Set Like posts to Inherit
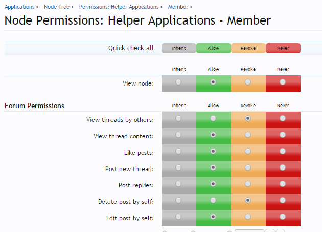 178,151
